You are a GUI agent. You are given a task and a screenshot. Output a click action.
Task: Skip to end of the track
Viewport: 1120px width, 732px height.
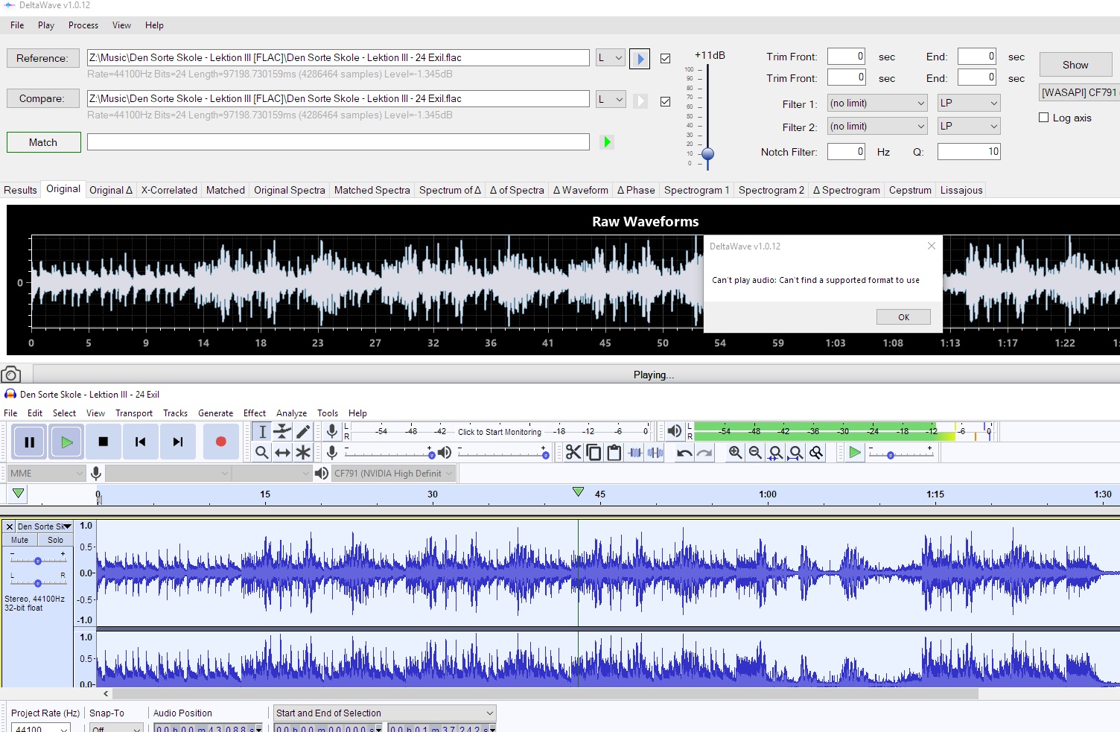click(177, 442)
